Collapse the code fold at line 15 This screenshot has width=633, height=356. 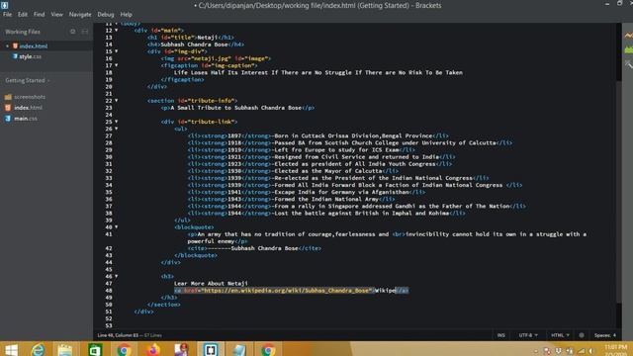[117, 51]
